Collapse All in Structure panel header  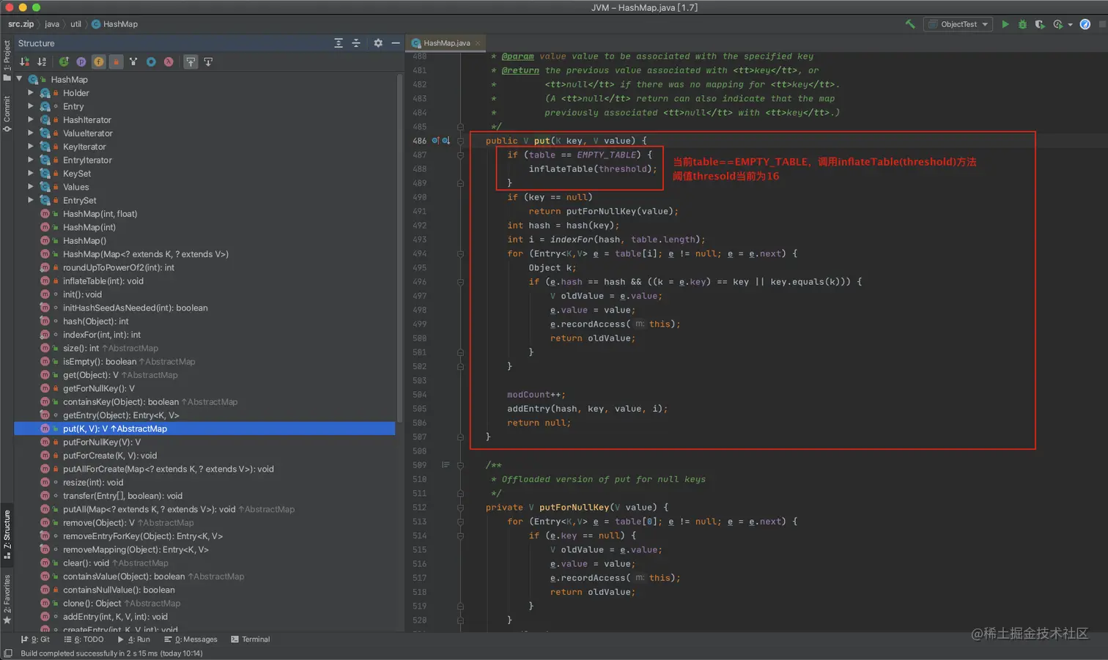coord(356,43)
